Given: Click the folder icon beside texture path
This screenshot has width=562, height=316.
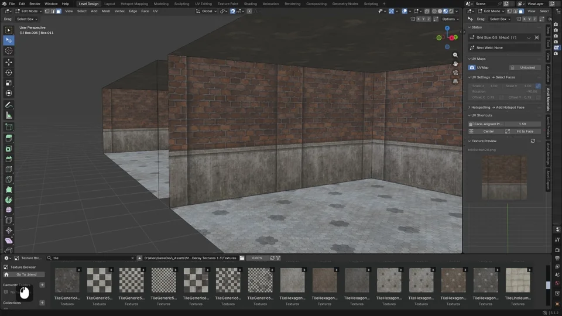Looking at the screenshot, I should click(242, 258).
